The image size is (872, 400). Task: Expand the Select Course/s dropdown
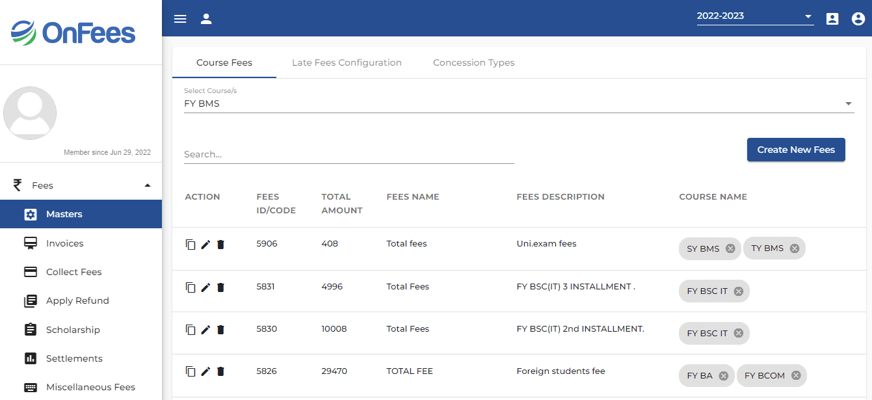848,103
